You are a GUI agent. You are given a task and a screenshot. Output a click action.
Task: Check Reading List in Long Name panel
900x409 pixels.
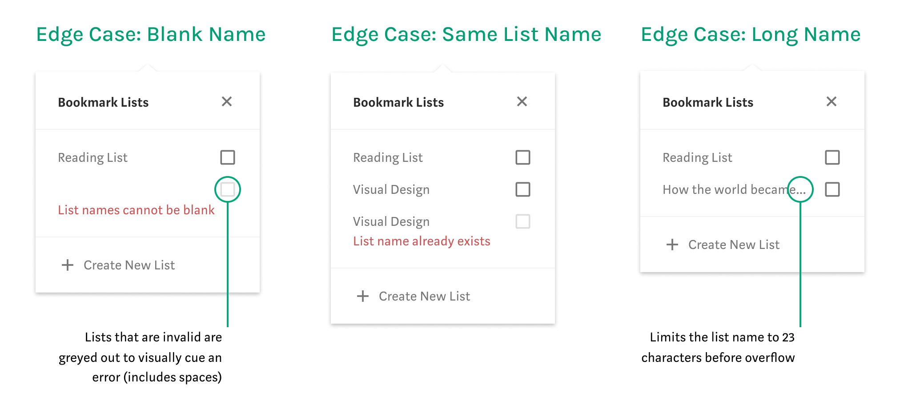coord(832,157)
